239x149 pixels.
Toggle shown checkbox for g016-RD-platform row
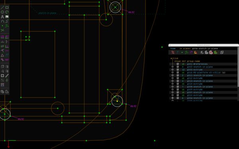pos(178,73)
